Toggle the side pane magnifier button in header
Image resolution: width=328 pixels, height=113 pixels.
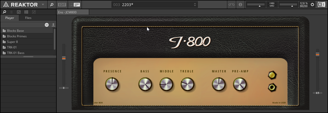52,5
